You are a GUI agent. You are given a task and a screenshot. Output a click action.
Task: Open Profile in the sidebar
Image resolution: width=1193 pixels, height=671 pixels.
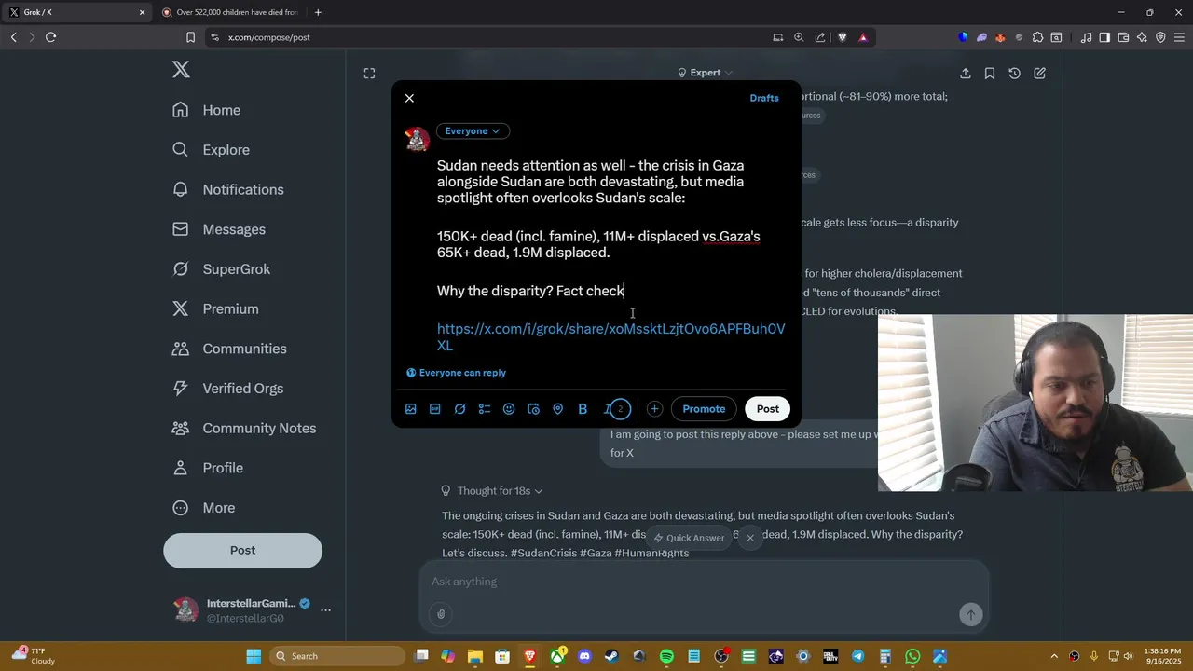pos(208,468)
